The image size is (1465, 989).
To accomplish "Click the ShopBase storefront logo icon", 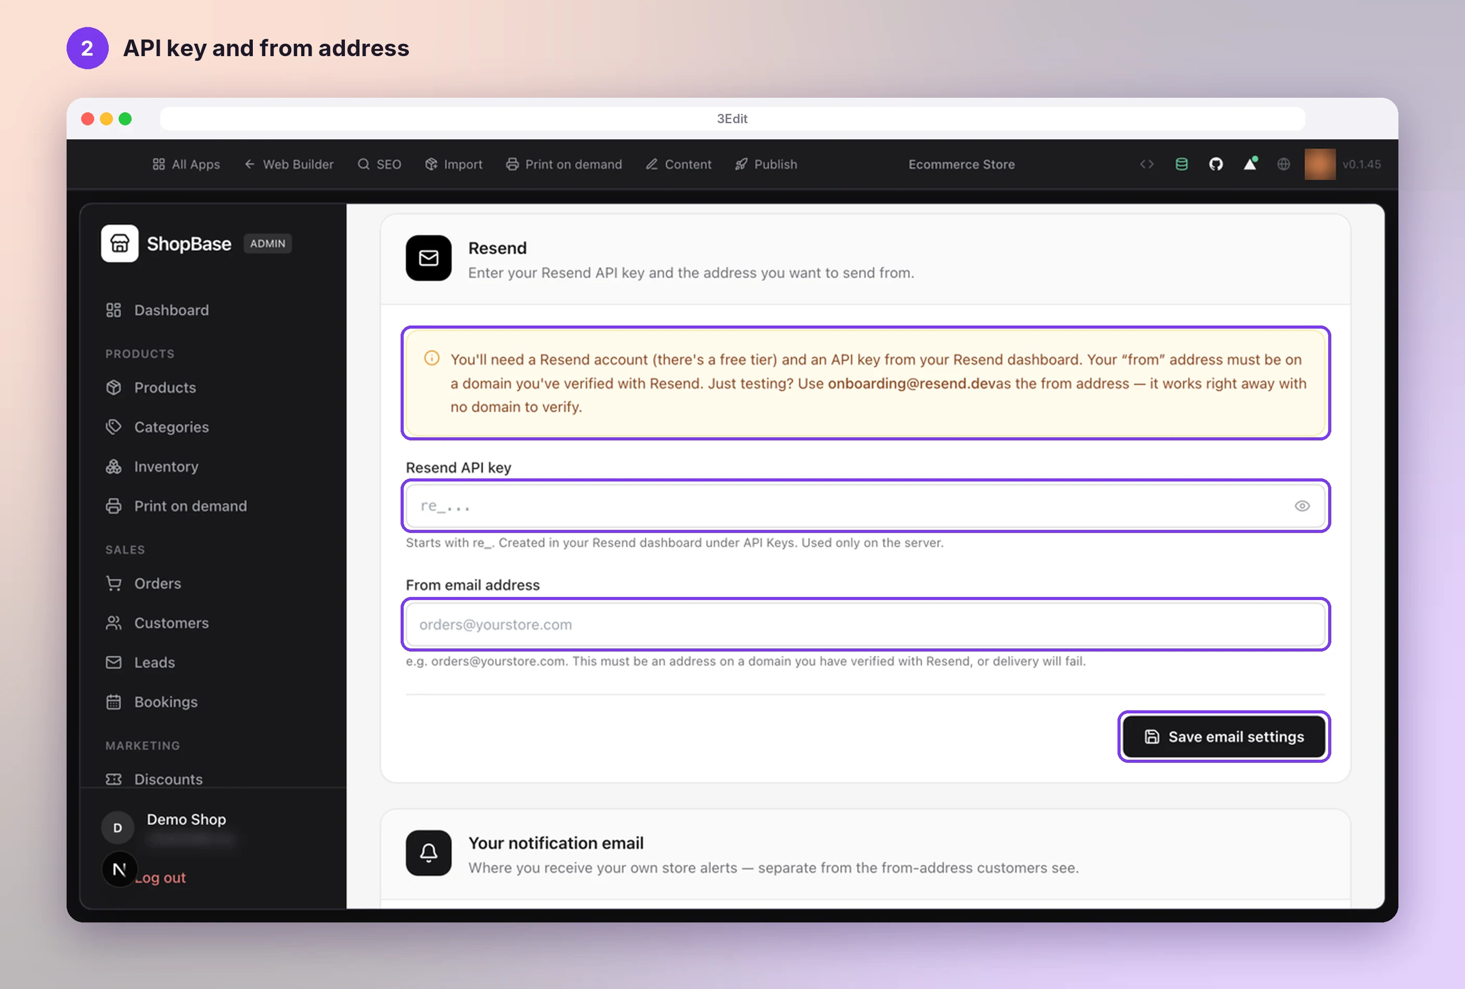I will point(120,244).
